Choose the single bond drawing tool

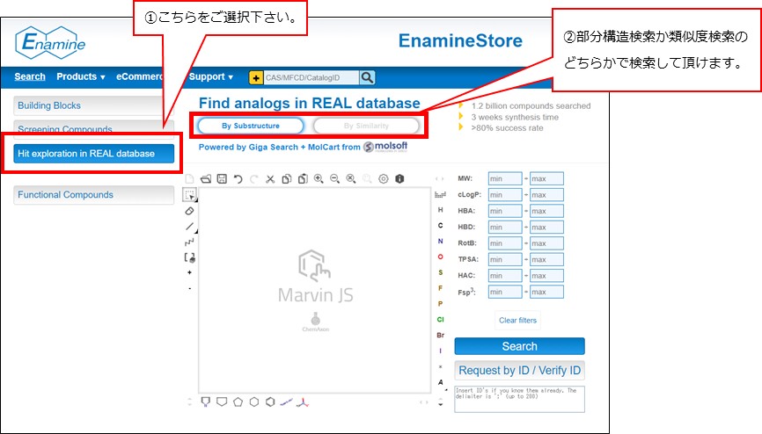(x=189, y=227)
